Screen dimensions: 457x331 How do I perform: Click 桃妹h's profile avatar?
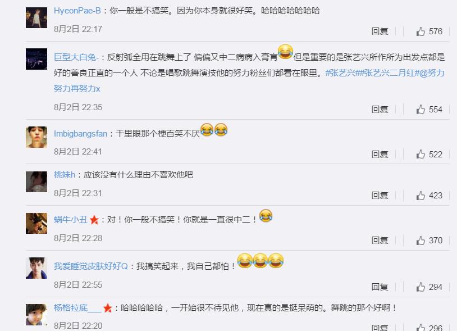point(36,182)
